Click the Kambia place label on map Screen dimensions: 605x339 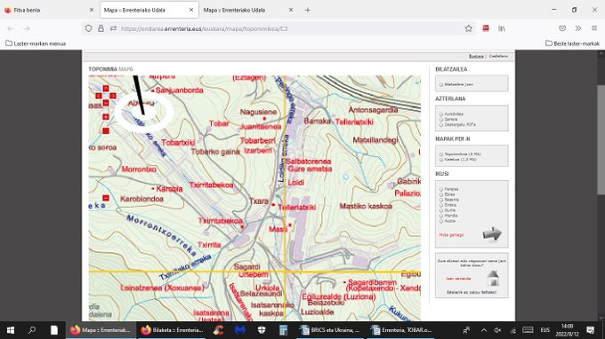tap(169, 189)
